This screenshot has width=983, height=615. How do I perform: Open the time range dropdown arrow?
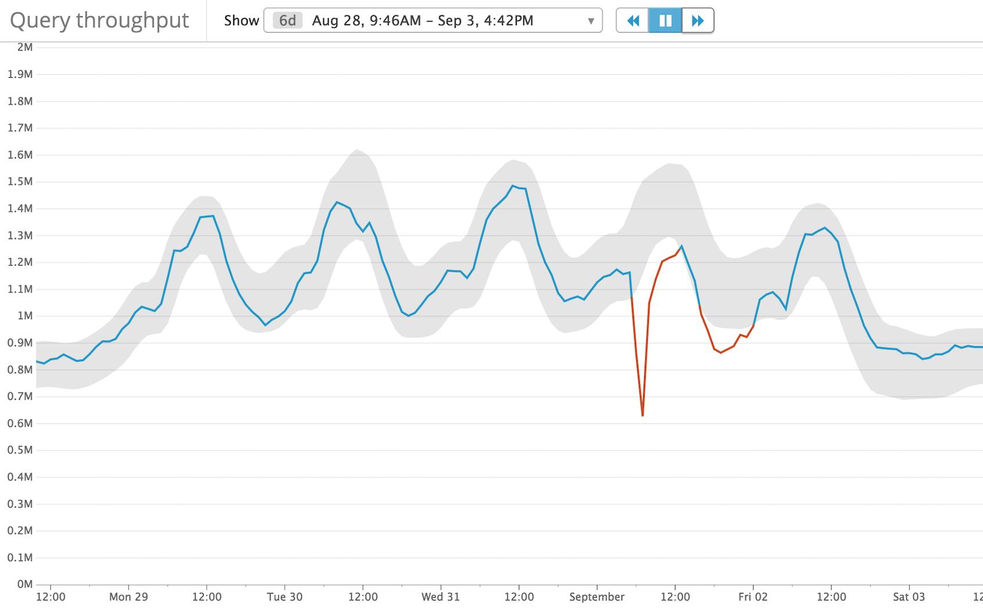tap(591, 21)
